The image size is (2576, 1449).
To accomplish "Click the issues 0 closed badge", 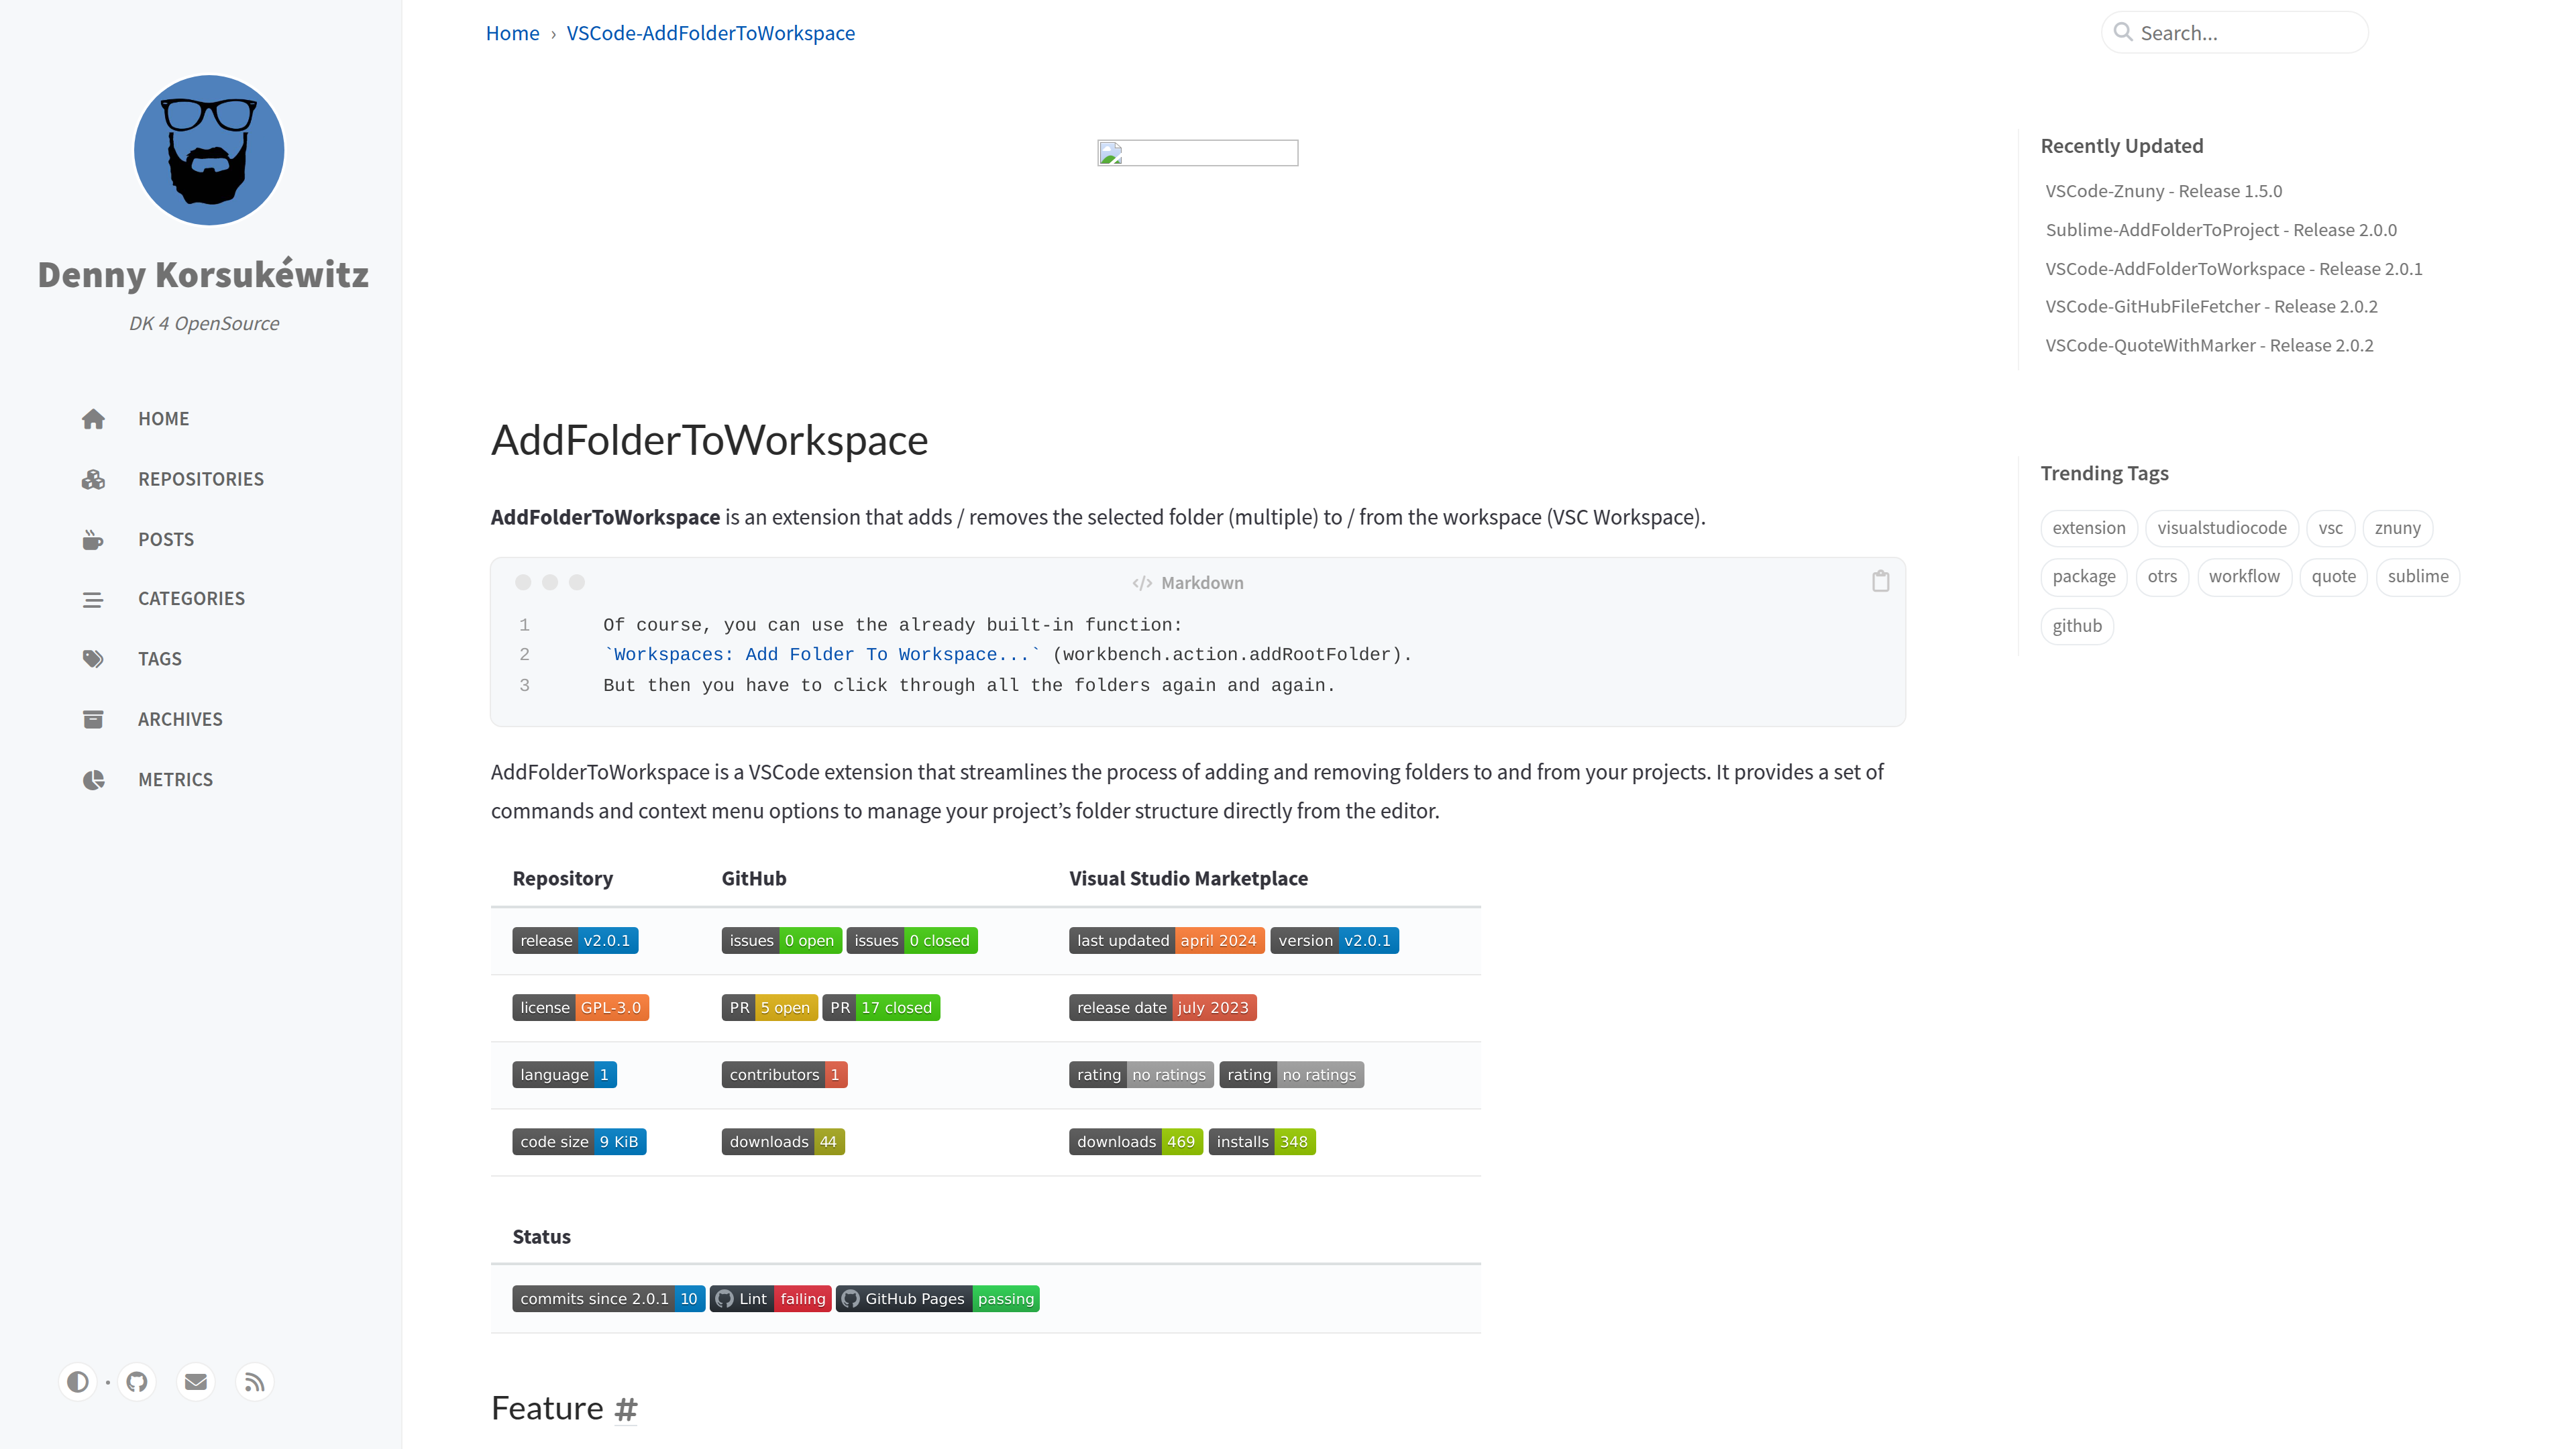I will coord(912,941).
